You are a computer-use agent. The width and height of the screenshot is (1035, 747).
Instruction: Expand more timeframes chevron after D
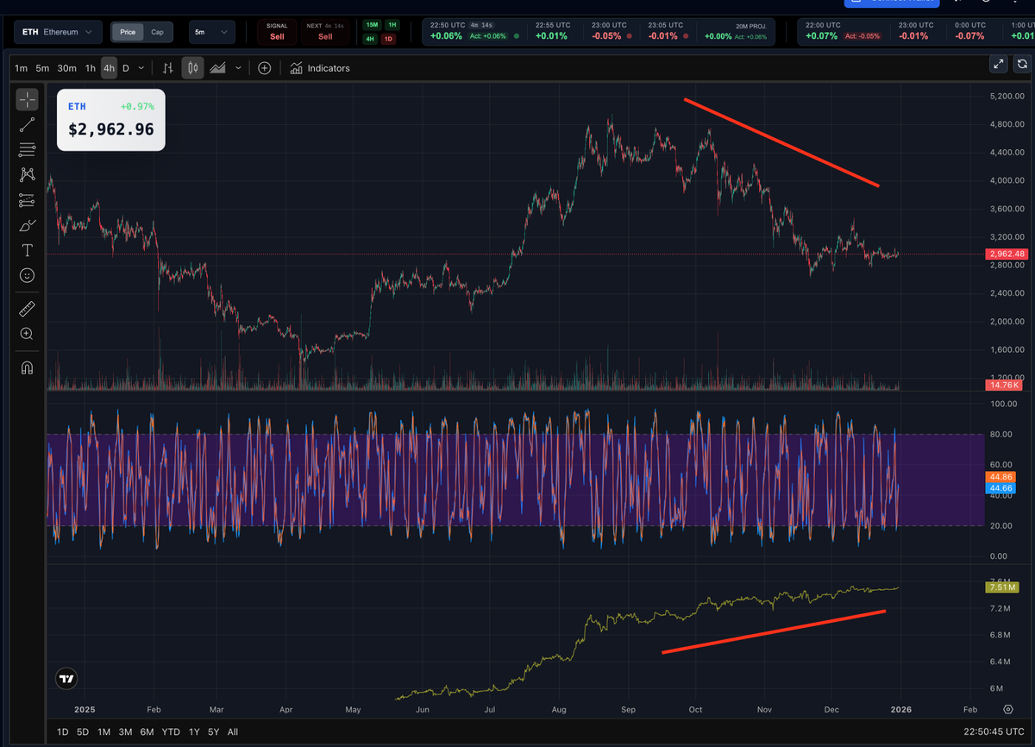click(142, 68)
